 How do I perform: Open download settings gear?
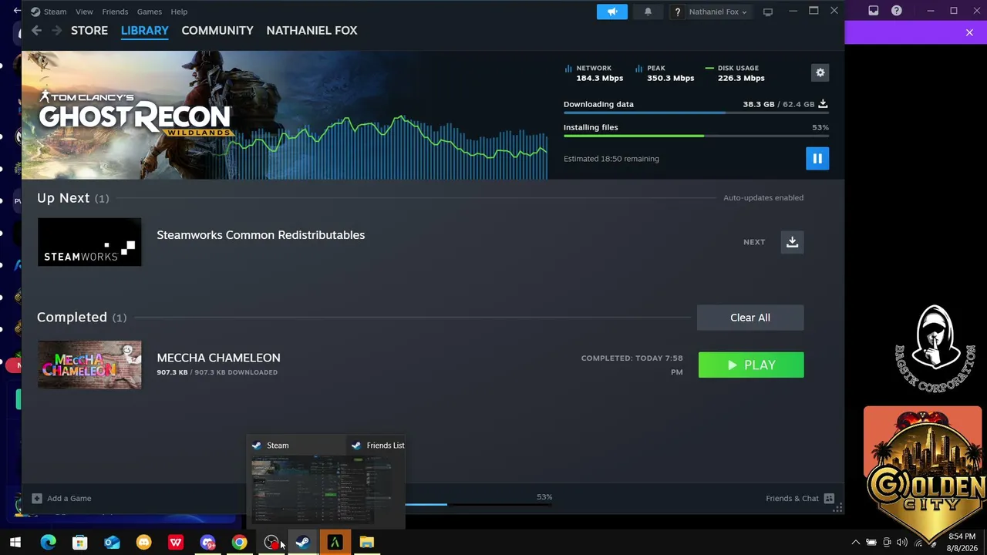(x=820, y=72)
